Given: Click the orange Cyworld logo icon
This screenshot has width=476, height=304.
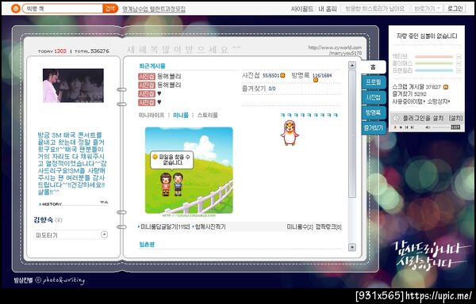Looking at the screenshot, I should coord(16,8).
